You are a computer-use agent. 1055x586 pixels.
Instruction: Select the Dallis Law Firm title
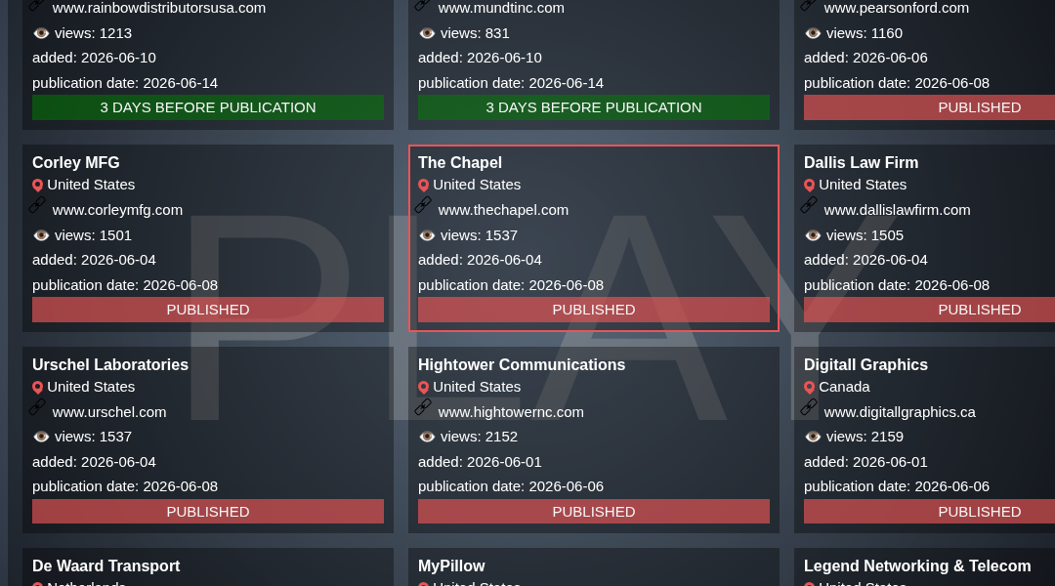tap(861, 163)
